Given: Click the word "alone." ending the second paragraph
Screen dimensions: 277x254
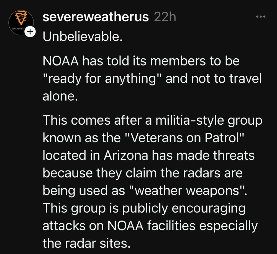Looking at the screenshot, I should tap(59, 96).
